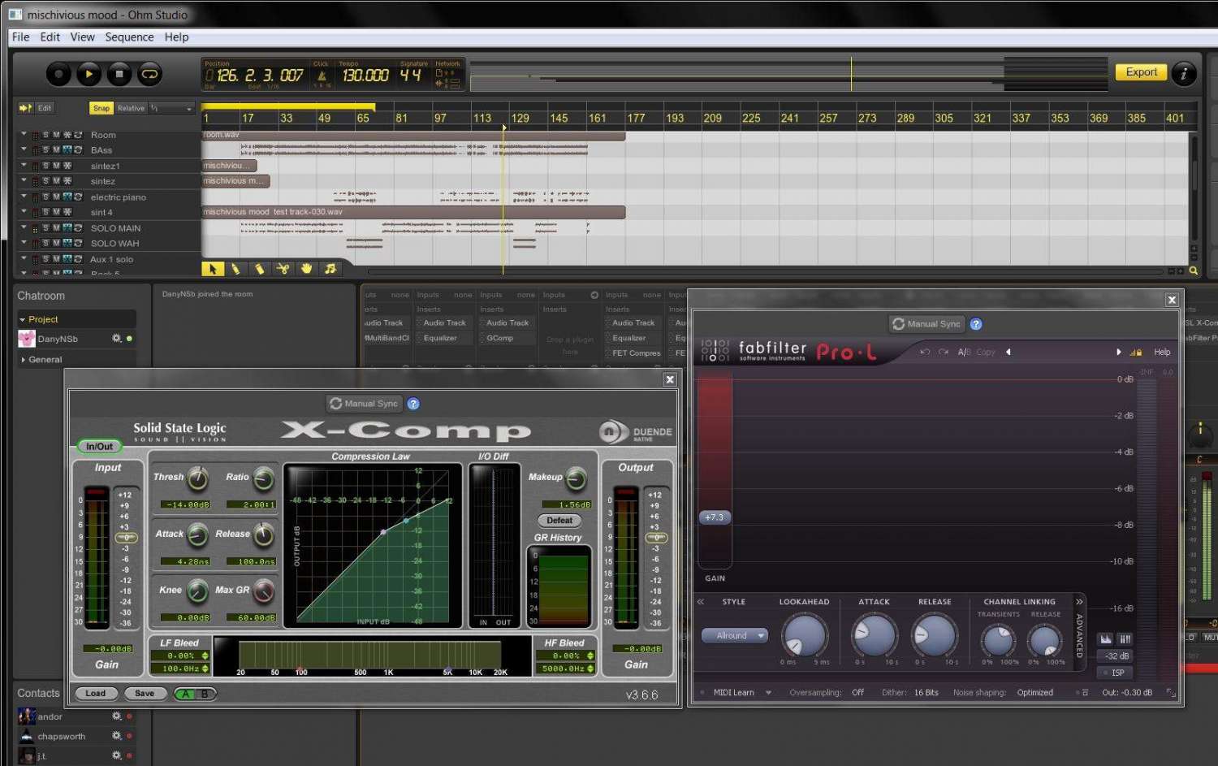This screenshot has height=766, width=1218.
Task: Expand the Pro-L ADVANCED panel
Action: [x=1079, y=630]
